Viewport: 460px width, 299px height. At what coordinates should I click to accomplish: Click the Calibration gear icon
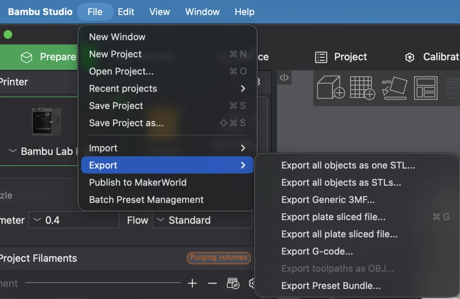click(x=410, y=57)
